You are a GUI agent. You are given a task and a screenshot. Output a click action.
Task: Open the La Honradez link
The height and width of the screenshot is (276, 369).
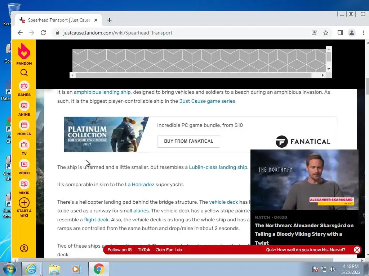coord(139,184)
